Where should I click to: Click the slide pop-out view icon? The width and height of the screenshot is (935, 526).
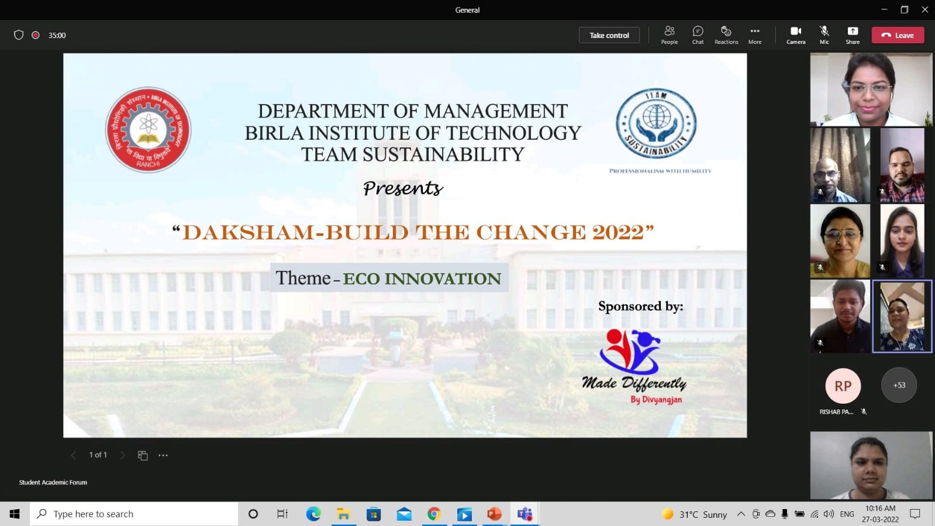coord(143,455)
